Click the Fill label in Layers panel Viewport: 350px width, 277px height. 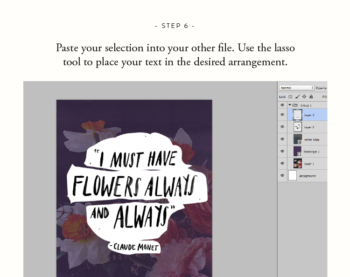pyautogui.click(x=325, y=97)
